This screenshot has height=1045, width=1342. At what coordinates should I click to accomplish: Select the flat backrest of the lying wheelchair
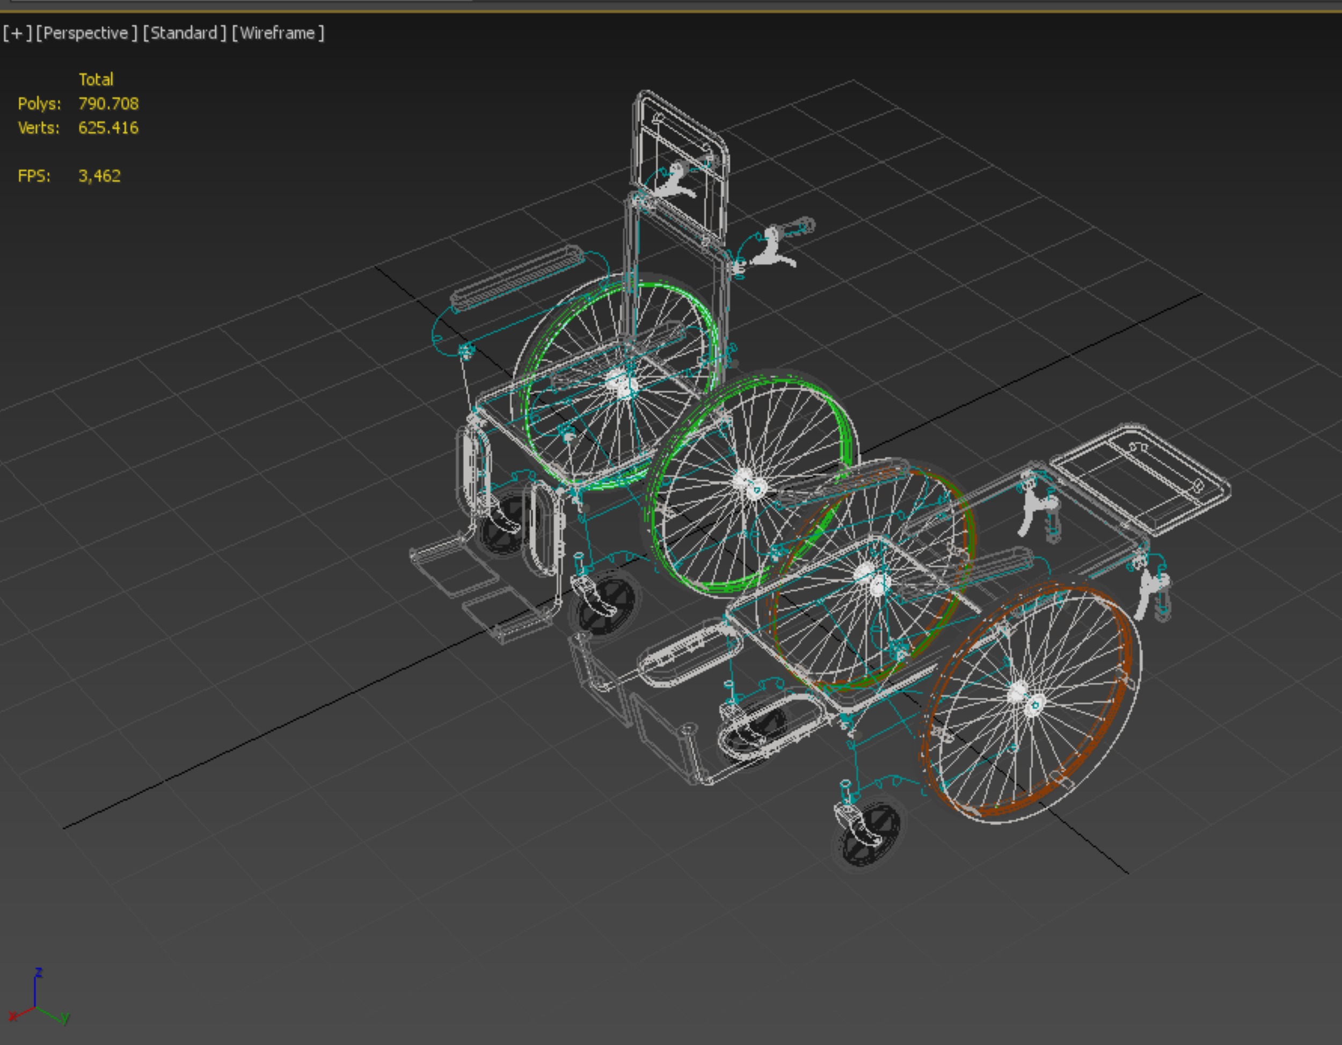(1140, 479)
